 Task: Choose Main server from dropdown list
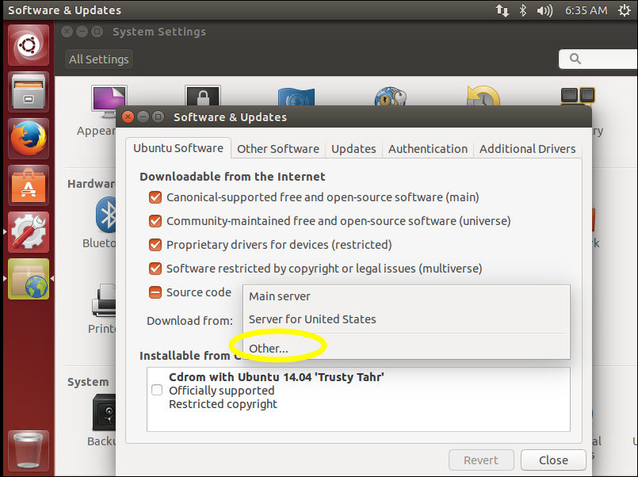coord(406,296)
